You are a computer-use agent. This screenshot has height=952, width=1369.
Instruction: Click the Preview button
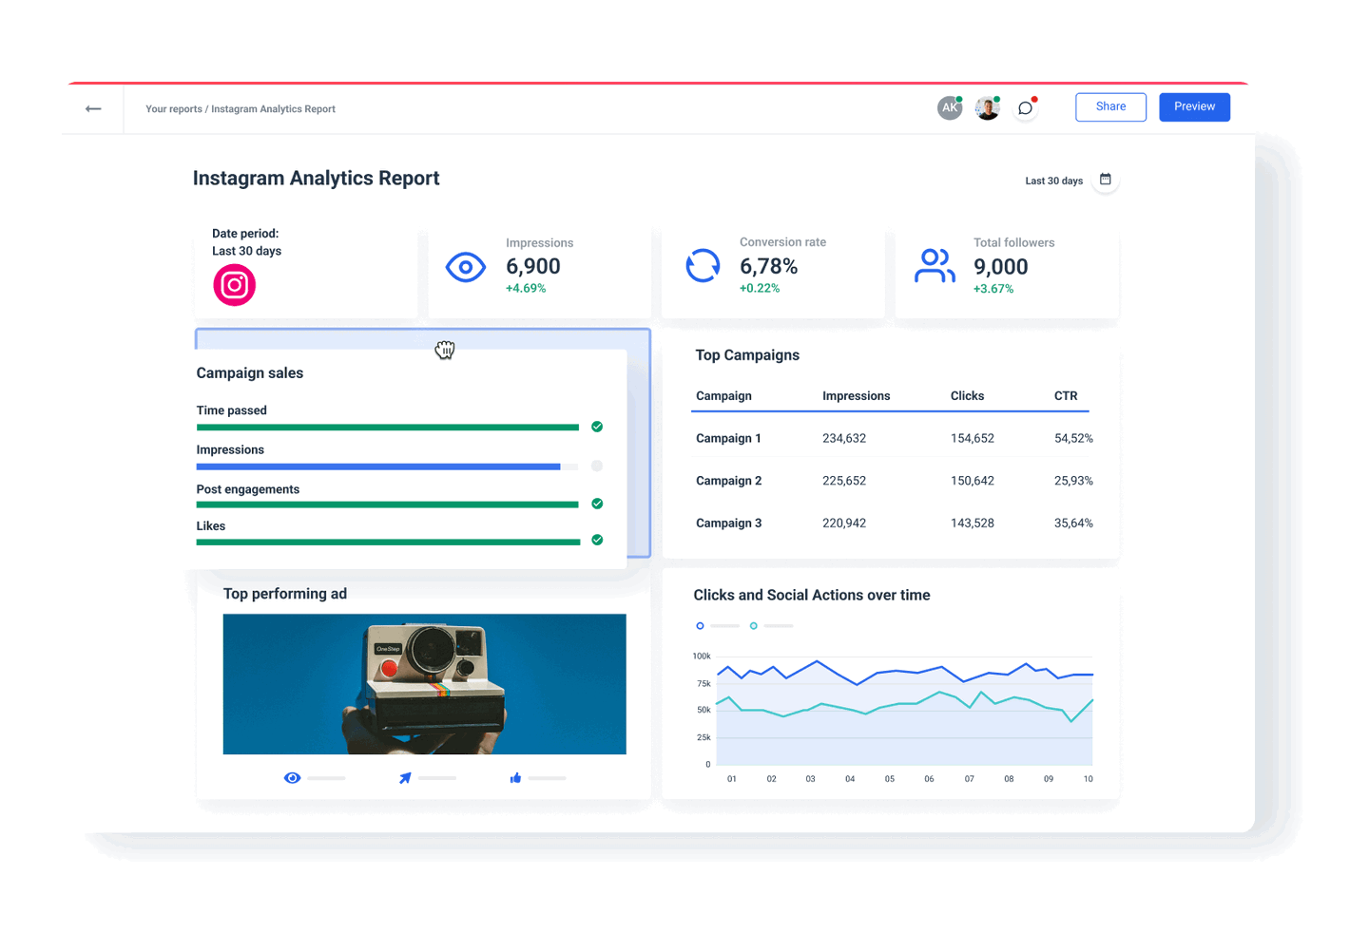pos(1194,106)
